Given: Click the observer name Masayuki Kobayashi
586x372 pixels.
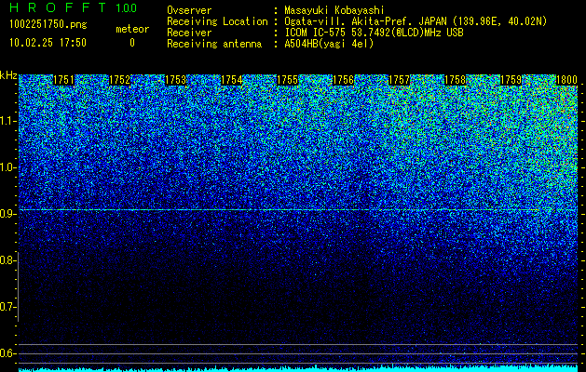Looking at the screenshot, I should [334, 10].
